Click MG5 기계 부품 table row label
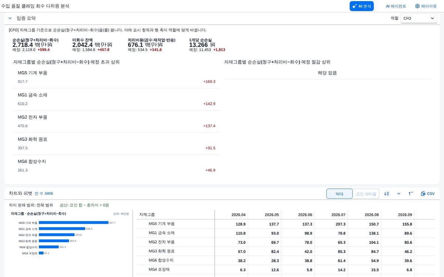 click(x=162, y=224)
